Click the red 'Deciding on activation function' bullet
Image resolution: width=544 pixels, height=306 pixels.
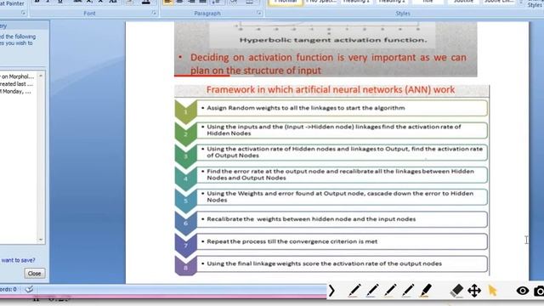coord(328,64)
